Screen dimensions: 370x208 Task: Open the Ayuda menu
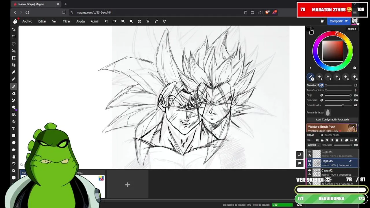pyautogui.click(x=80, y=21)
